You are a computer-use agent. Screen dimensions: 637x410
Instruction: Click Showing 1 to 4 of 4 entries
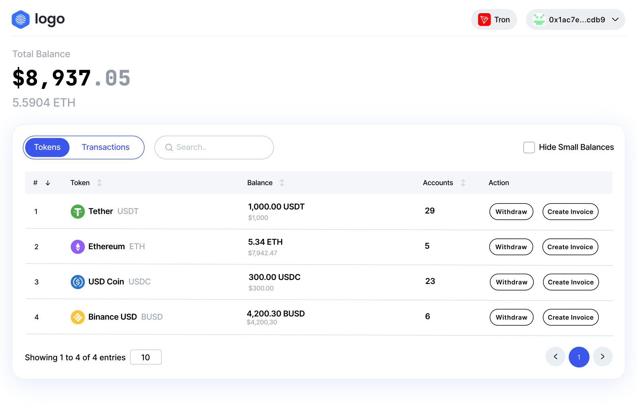click(x=75, y=357)
